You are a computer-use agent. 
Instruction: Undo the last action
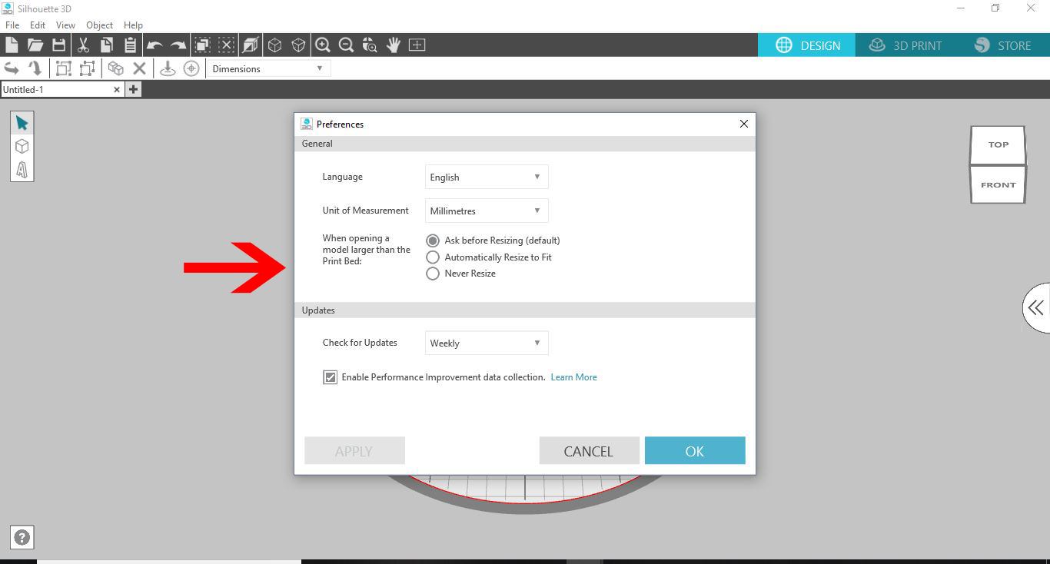[x=155, y=45]
